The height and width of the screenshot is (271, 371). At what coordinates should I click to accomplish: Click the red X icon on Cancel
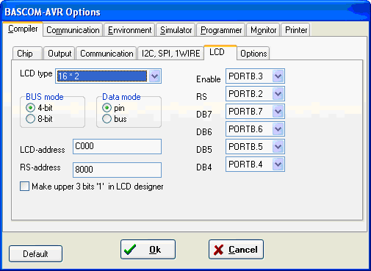[218, 250]
